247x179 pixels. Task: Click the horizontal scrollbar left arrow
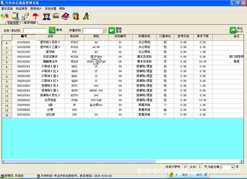pos(4,161)
